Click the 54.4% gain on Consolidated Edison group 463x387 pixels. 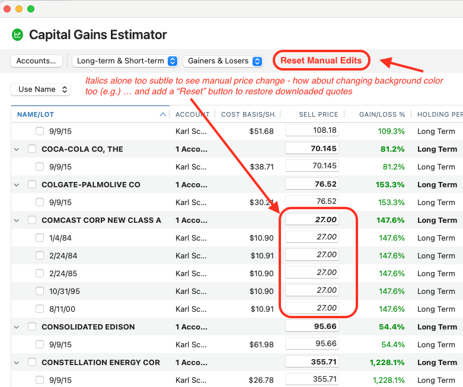coord(392,327)
